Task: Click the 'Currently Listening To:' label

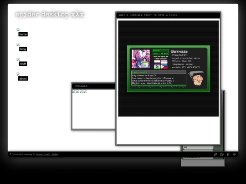Action: pos(24,154)
